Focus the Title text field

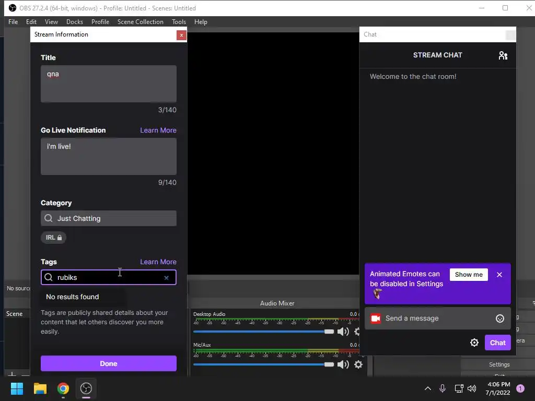point(109,84)
